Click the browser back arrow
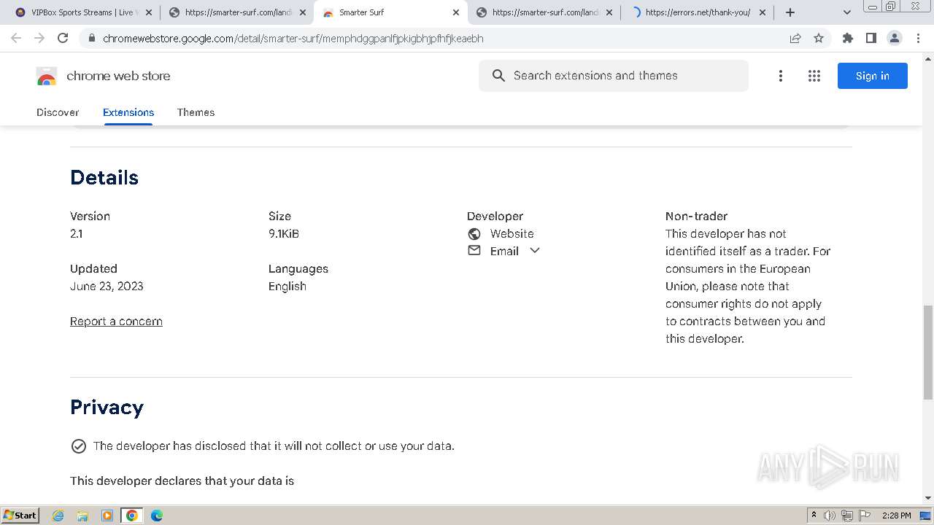This screenshot has height=525, width=934. tap(16, 38)
